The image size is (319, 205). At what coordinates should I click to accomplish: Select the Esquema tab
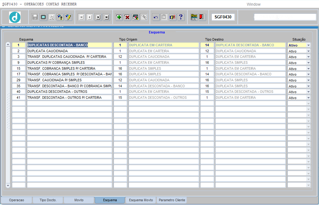click(110, 200)
